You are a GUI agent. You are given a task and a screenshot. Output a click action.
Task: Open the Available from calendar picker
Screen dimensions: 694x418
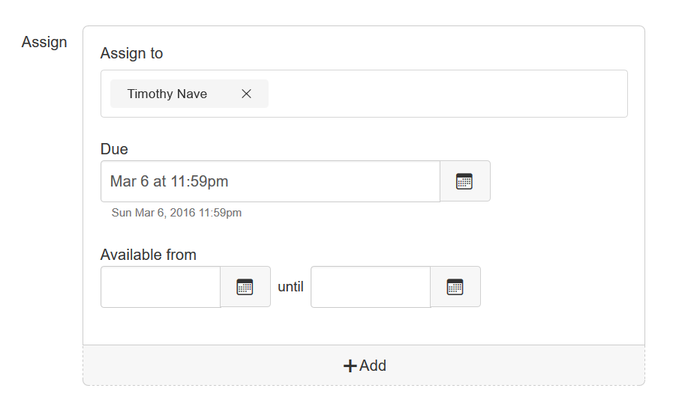click(245, 287)
